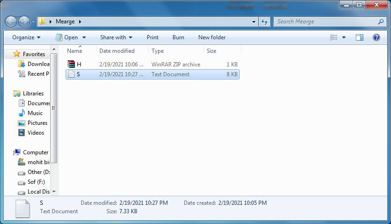Expand the Open button's dropdown arrow

[x=84, y=37]
